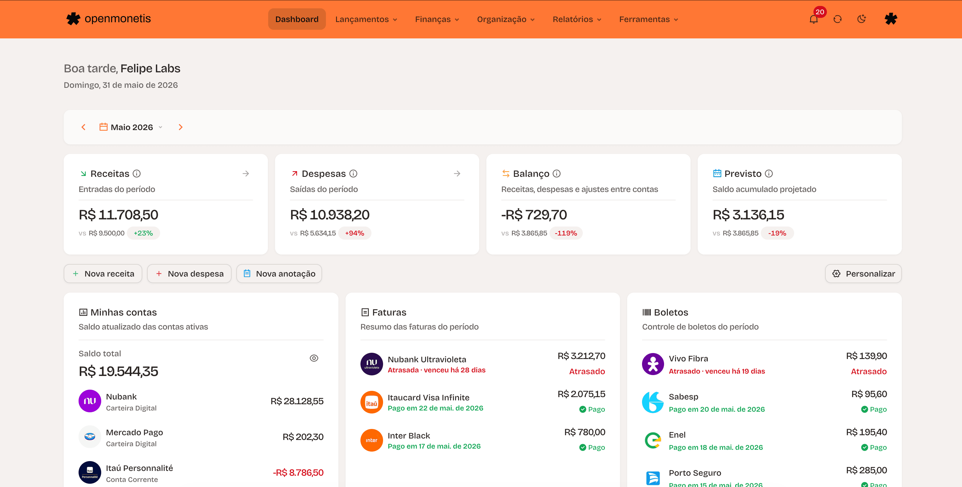Click the Nubank account logo
This screenshot has width=962, height=487.
(x=90, y=401)
